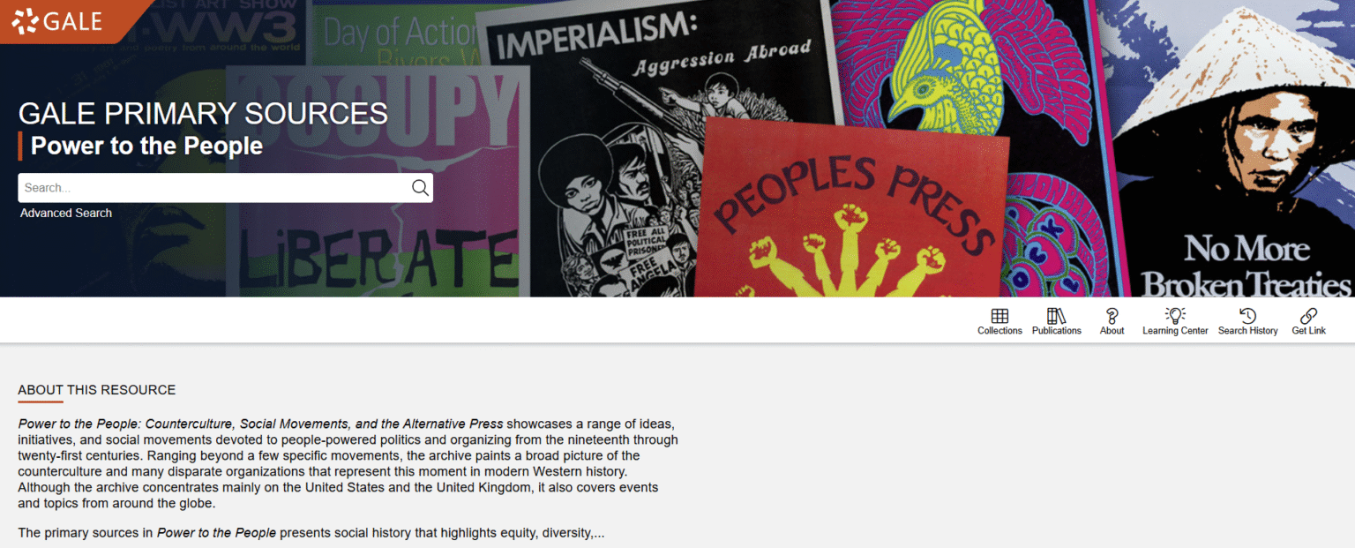
Task: Click the Get Link chain icon
Action: tap(1308, 316)
